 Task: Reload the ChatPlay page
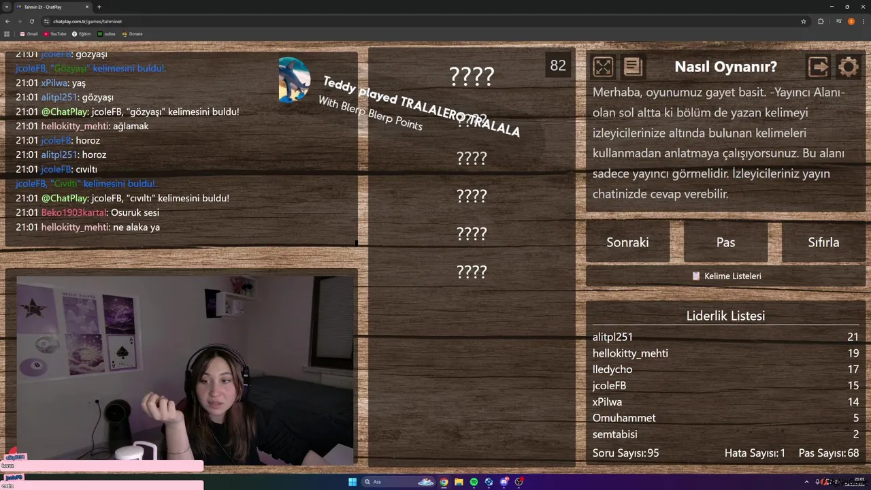(x=32, y=21)
